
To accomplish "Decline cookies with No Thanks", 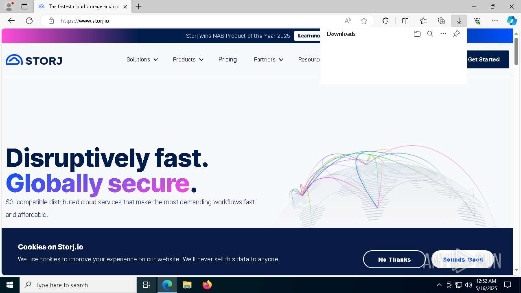I will click(394, 259).
